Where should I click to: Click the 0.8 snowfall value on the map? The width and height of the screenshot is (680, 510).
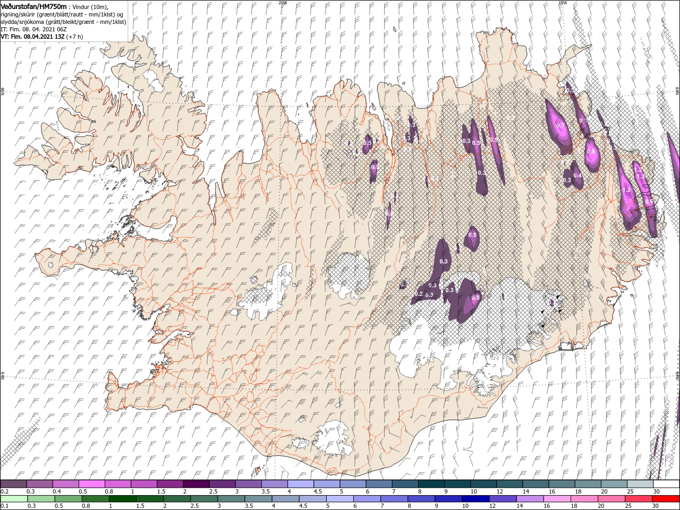[x=590, y=151]
